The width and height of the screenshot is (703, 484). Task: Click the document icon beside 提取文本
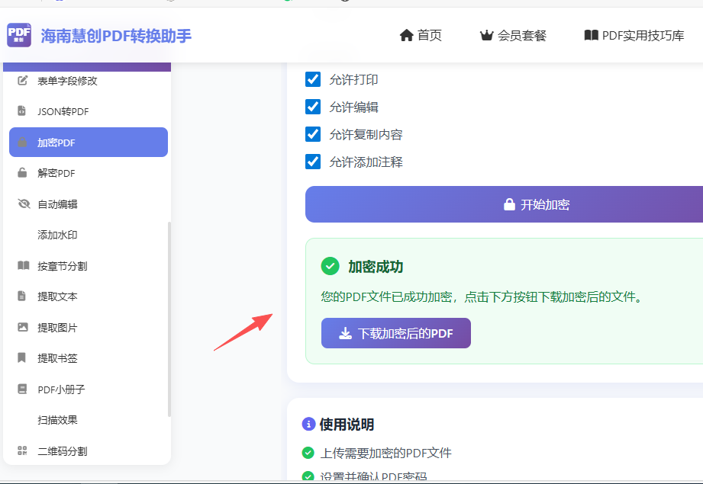tap(21, 296)
